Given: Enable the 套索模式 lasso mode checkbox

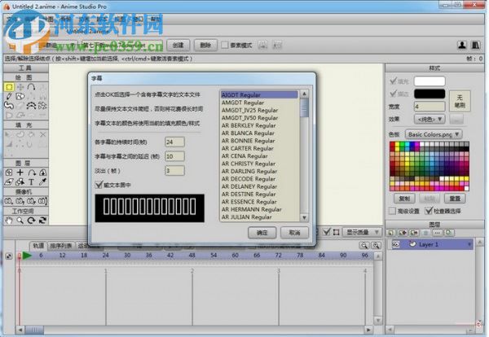Looking at the screenshot, I should (x=225, y=45).
